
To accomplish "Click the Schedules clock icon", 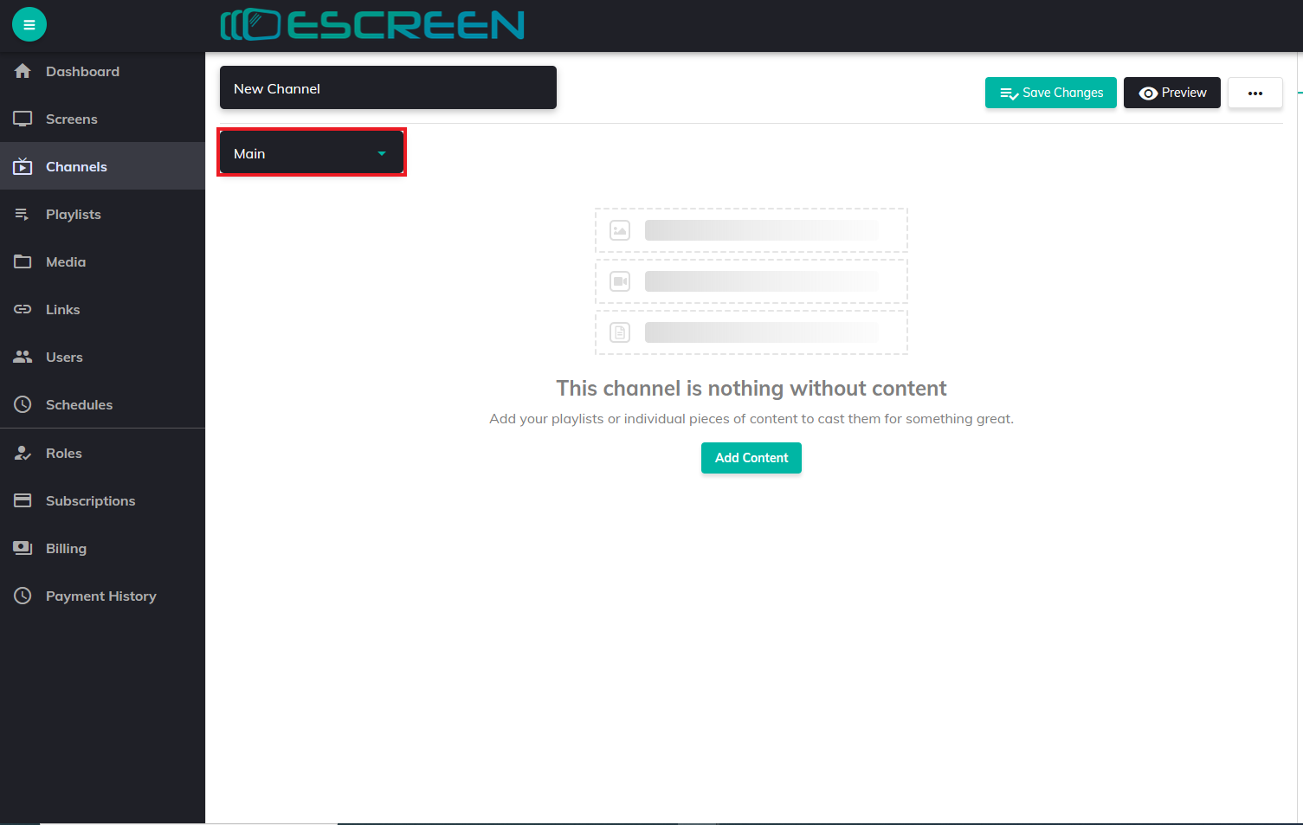I will 23,404.
